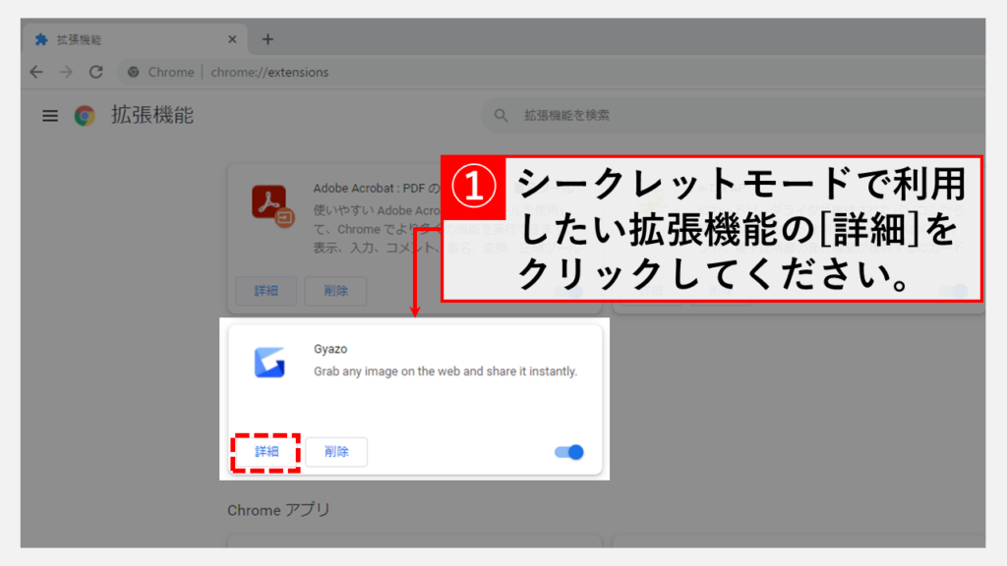This screenshot has height=566, width=1007.
Task: Click the magnifier icon in extension search
Action: (503, 116)
